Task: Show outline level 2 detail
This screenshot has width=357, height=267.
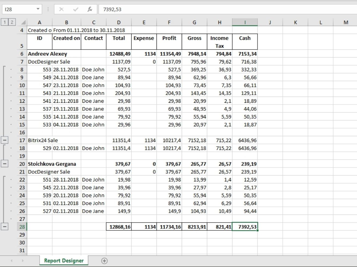Action: click(x=12, y=22)
